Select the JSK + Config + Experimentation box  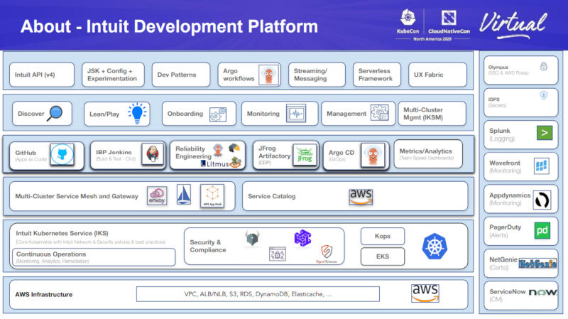(x=113, y=75)
